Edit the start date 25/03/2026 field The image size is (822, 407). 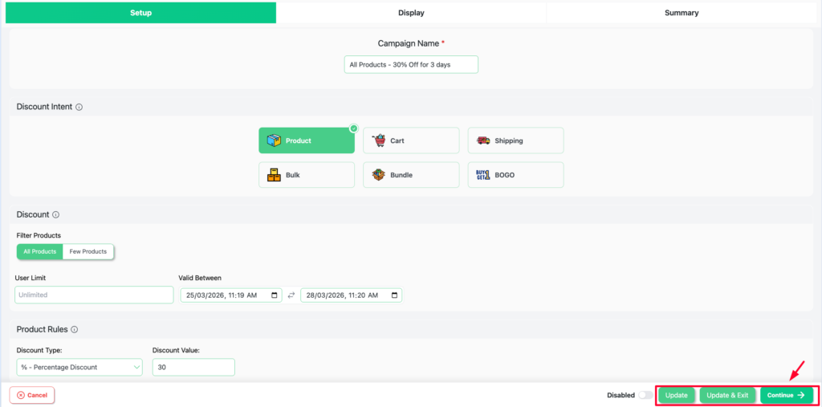(231, 295)
